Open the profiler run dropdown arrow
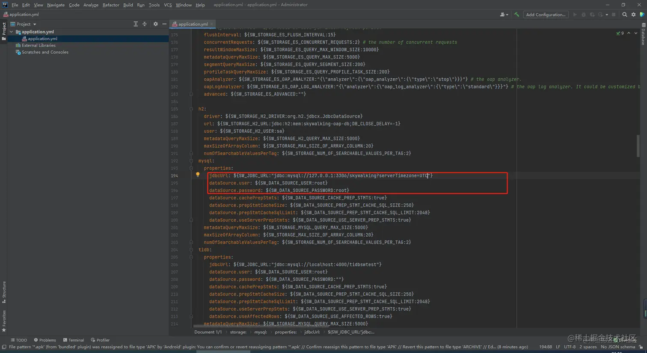This screenshot has width=647, height=353. pos(607,15)
